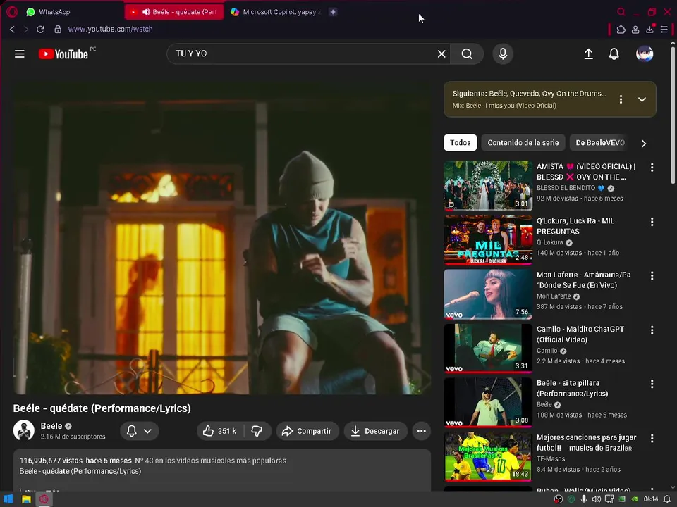Go forward with browser forward arrow
Image resolution: width=677 pixels, height=507 pixels.
pyautogui.click(x=26, y=30)
